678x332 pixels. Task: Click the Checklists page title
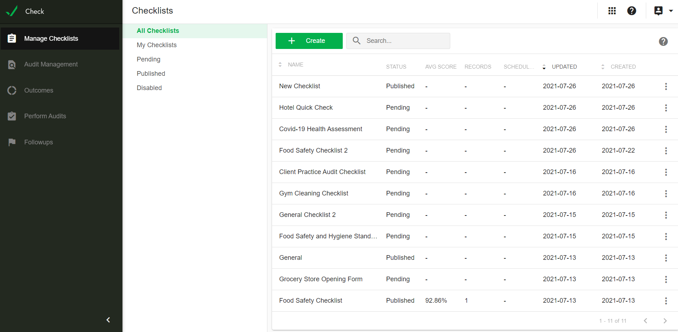(x=152, y=11)
